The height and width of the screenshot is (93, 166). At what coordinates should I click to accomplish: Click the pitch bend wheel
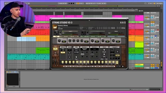pyautogui.click(x=53, y=61)
